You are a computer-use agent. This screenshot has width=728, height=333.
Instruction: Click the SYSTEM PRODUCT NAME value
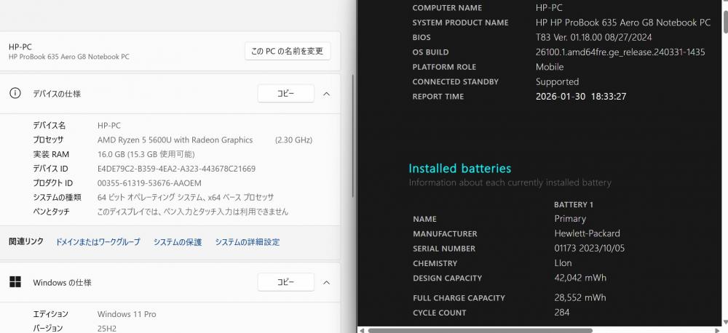[623, 23]
